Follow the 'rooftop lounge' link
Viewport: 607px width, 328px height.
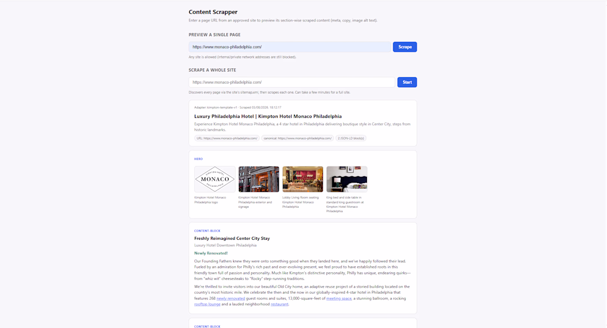click(x=207, y=304)
